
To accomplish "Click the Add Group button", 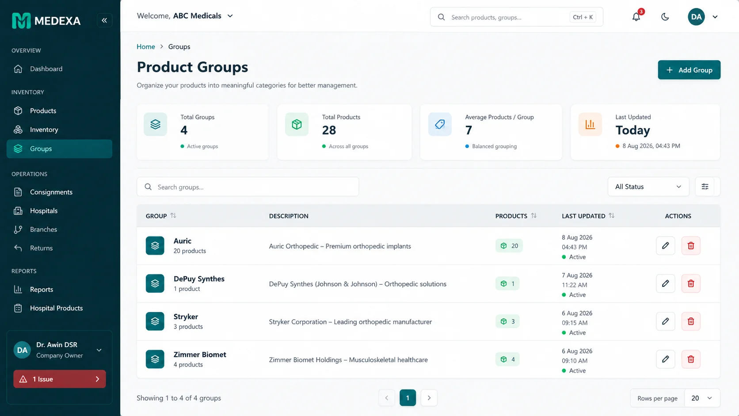I will pos(689,70).
